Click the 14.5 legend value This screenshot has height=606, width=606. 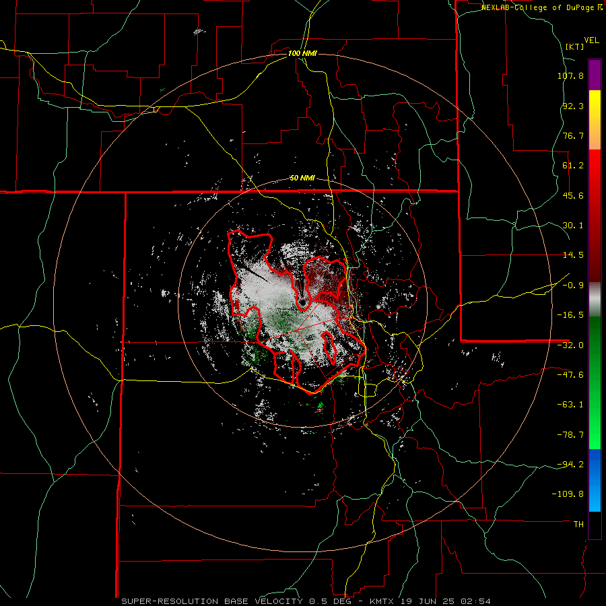573,255
